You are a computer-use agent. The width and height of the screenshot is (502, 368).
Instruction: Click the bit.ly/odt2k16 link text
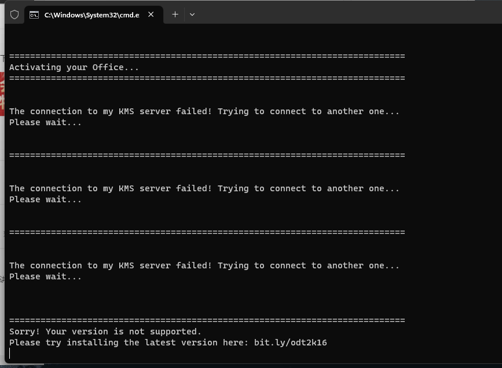coord(291,343)
